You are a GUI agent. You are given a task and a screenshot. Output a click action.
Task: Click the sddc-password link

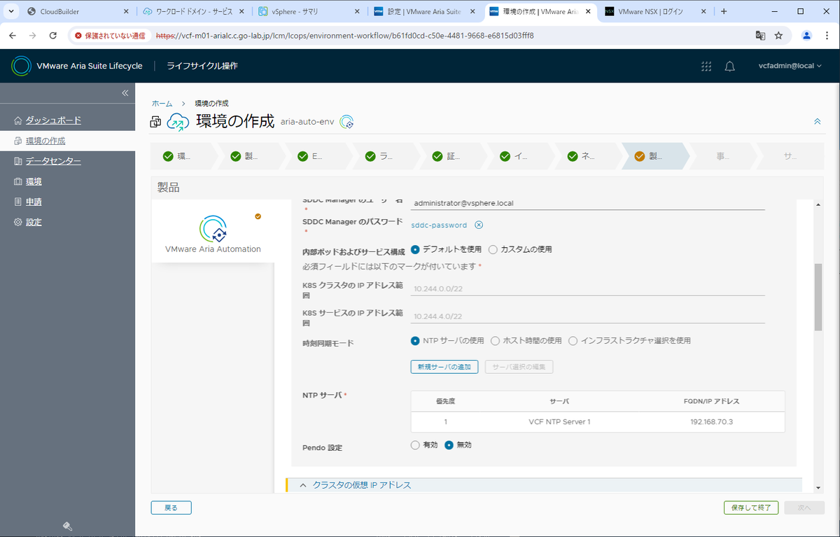click(439, 225)
